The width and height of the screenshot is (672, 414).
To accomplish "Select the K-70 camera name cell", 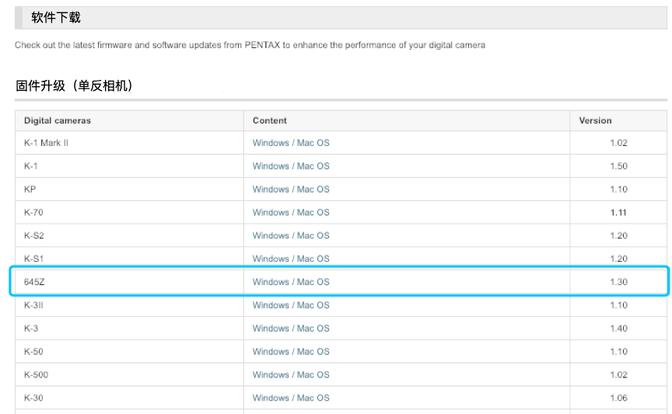I will point(129,212).
